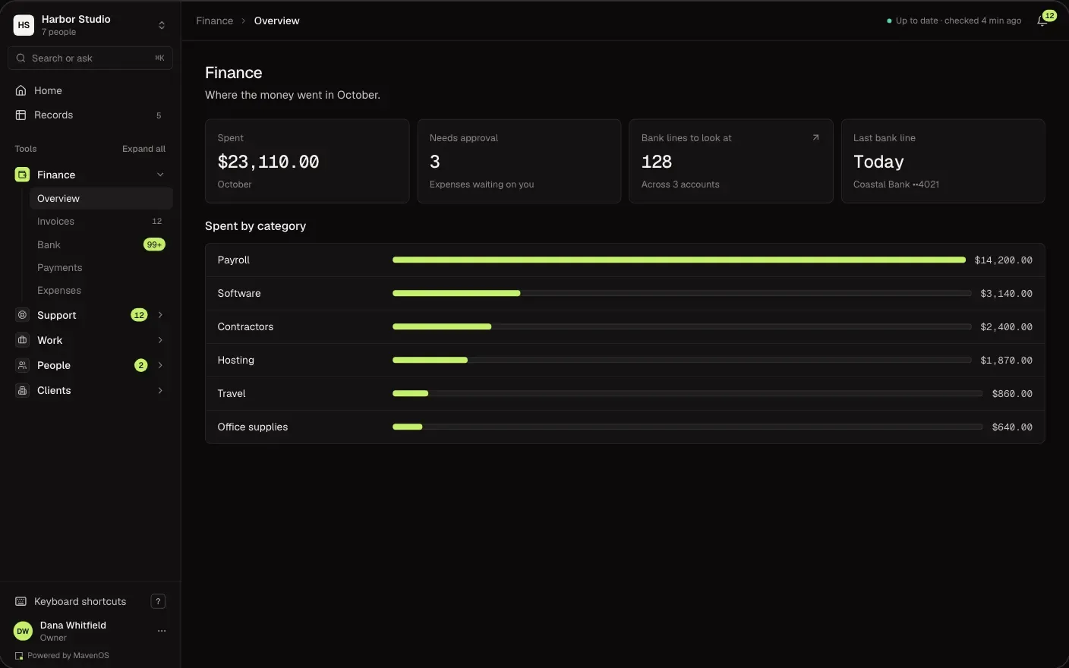Open the Harbor Studio workspace switcher arrows
This screenshot has width=1069, height=668.
click(162, 25)
